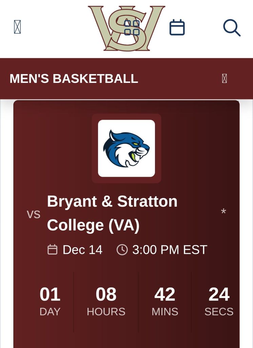Click the Bryant & Stratton wildcat logo

point(126,148)
